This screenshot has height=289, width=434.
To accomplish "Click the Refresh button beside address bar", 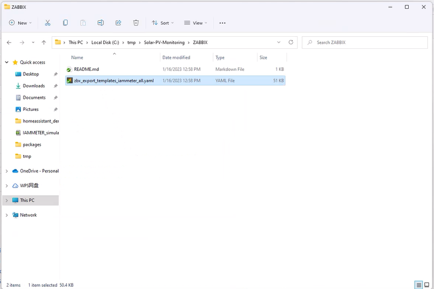I will (x=291, y=42).
